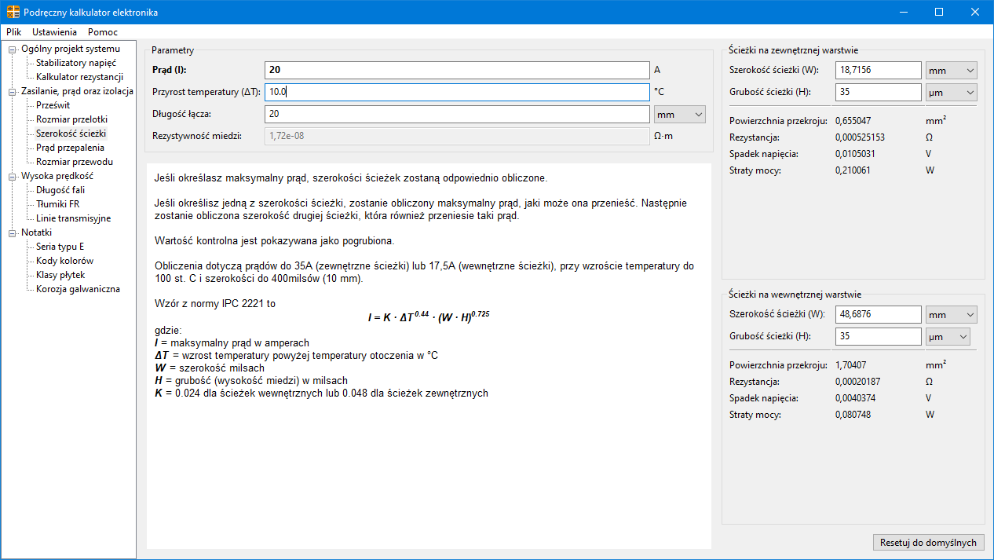
Task: Open Kody kolorów notes
Action: point(64,261)
